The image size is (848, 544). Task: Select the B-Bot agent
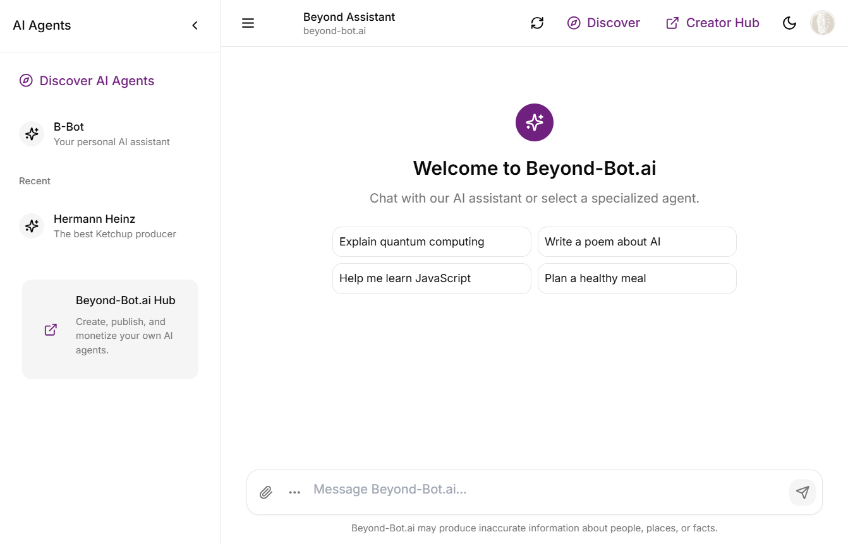point(110,134)
